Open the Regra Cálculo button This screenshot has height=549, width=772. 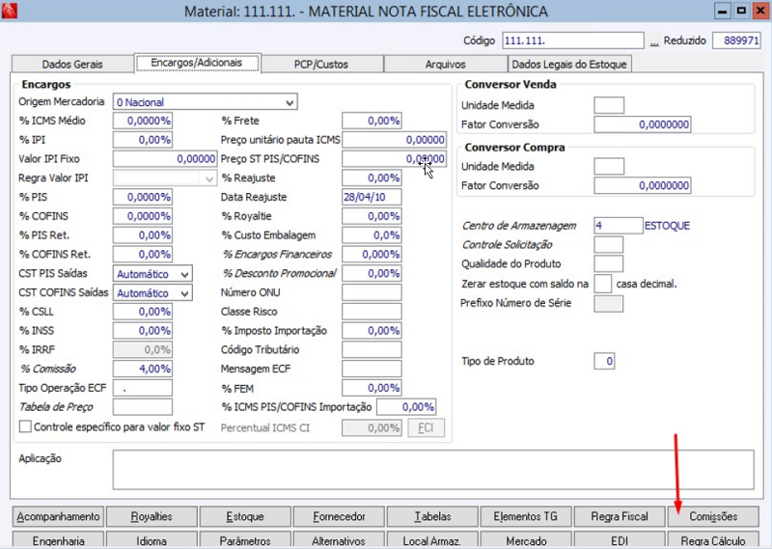(713, 540)
